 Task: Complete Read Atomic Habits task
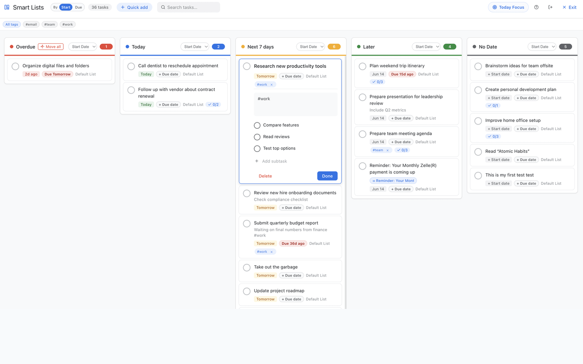(478, 152)
